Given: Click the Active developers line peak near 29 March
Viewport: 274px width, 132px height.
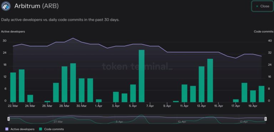Looking at the screenshot, I should point(73,38).
